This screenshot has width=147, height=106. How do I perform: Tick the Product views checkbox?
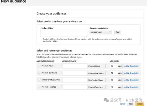pyautogui.click(x=39, y=66)
